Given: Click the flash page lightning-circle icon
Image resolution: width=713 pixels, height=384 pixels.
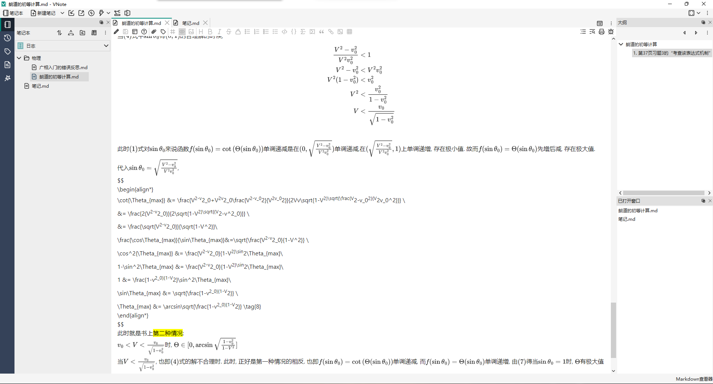Looking at the screenshot, I should [91, 13].
